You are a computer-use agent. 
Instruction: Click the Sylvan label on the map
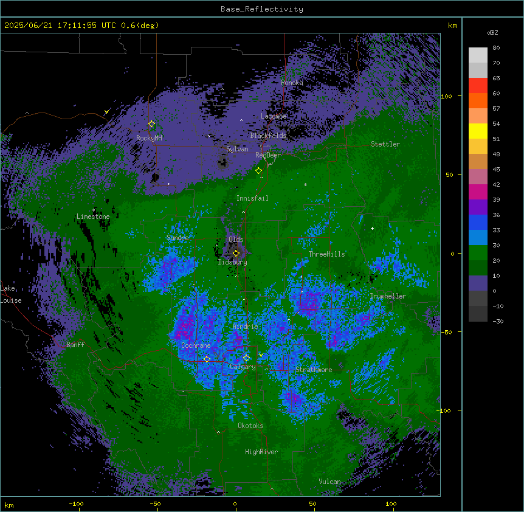tap(237, 149)
